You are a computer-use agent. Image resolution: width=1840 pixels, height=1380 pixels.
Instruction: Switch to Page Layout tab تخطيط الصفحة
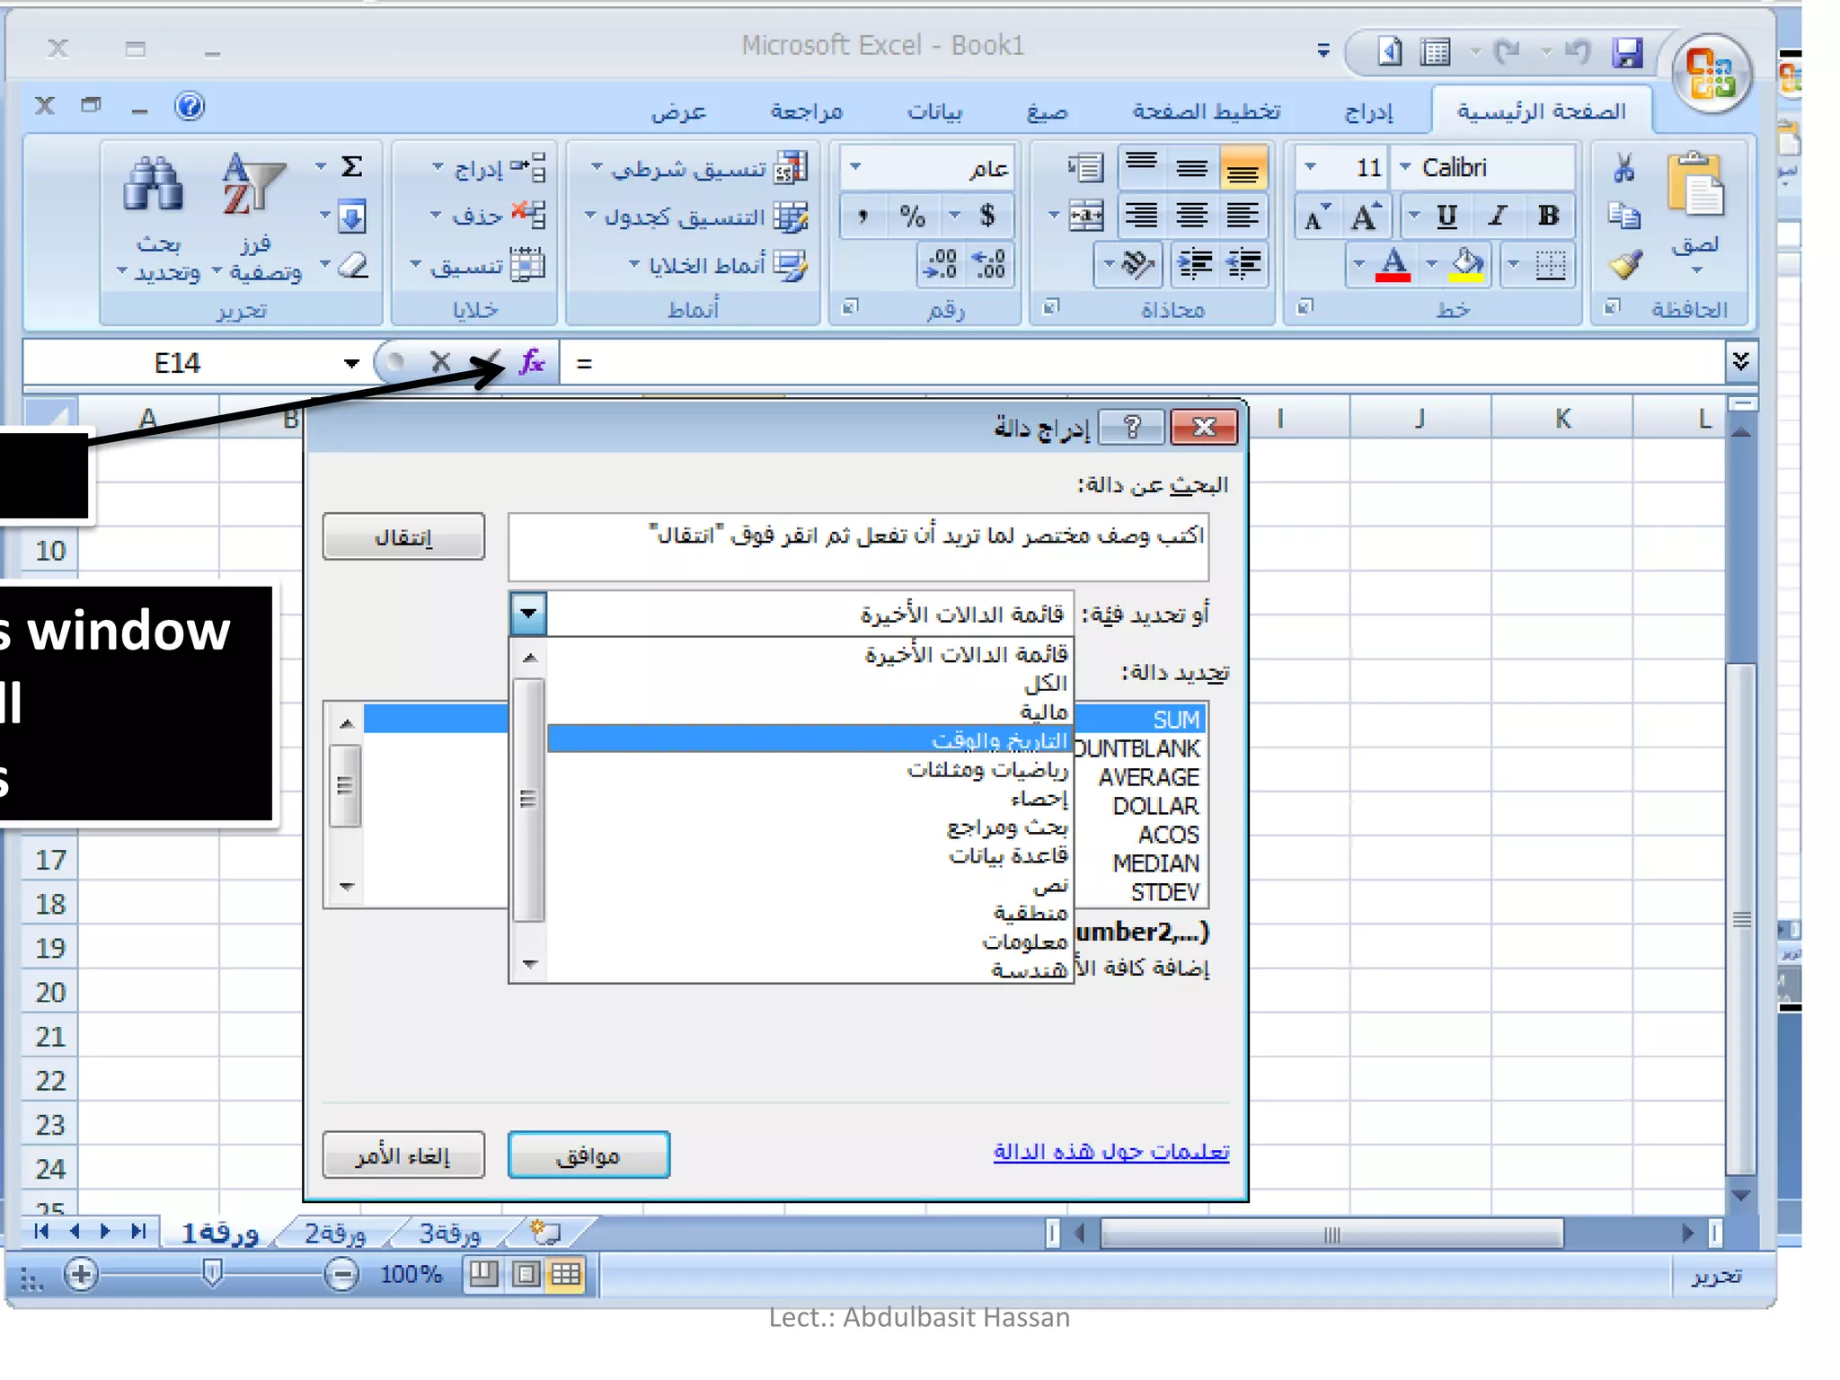(x=1207, y=111)
